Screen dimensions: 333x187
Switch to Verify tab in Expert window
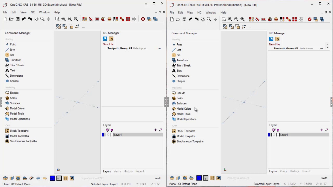(117, 171)
